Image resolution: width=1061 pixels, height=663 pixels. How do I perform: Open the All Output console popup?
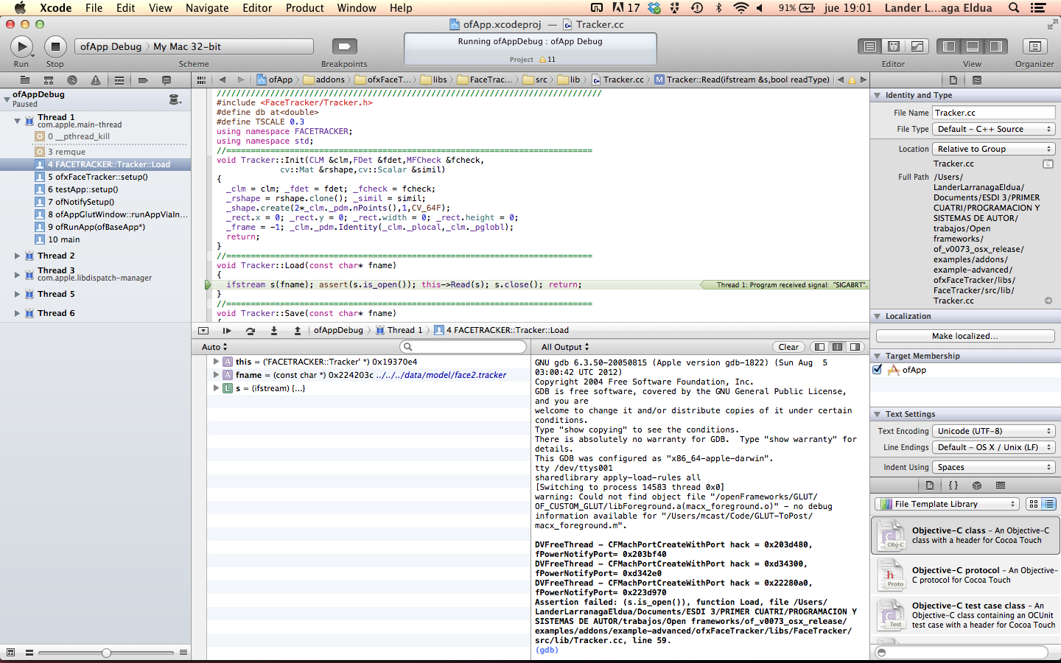point(565,347)
